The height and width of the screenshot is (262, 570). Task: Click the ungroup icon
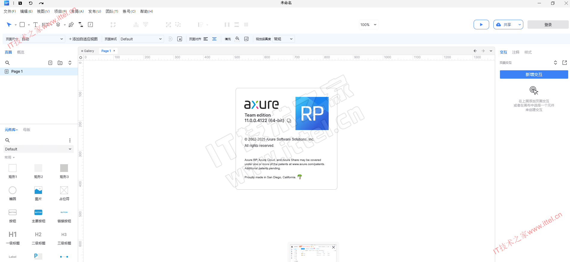point(178,25)
